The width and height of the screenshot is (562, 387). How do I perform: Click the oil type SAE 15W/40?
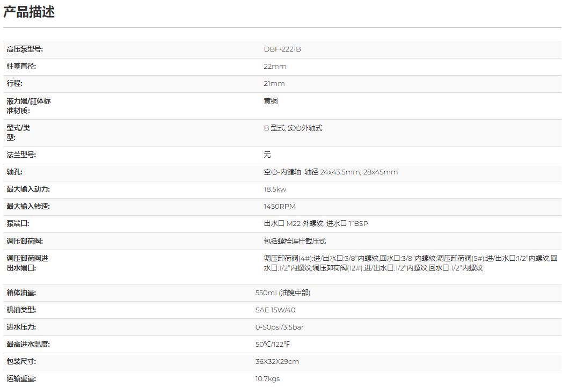[275, 310]
